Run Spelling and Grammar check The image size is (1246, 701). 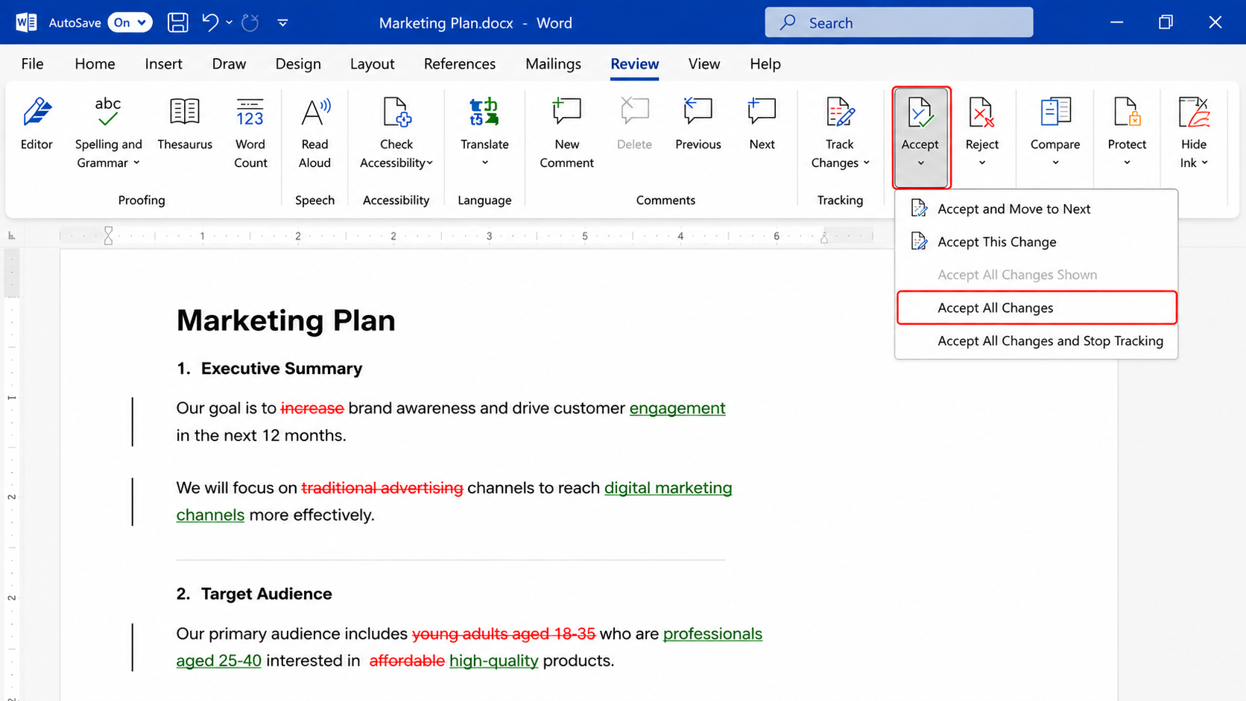(108, 132)
